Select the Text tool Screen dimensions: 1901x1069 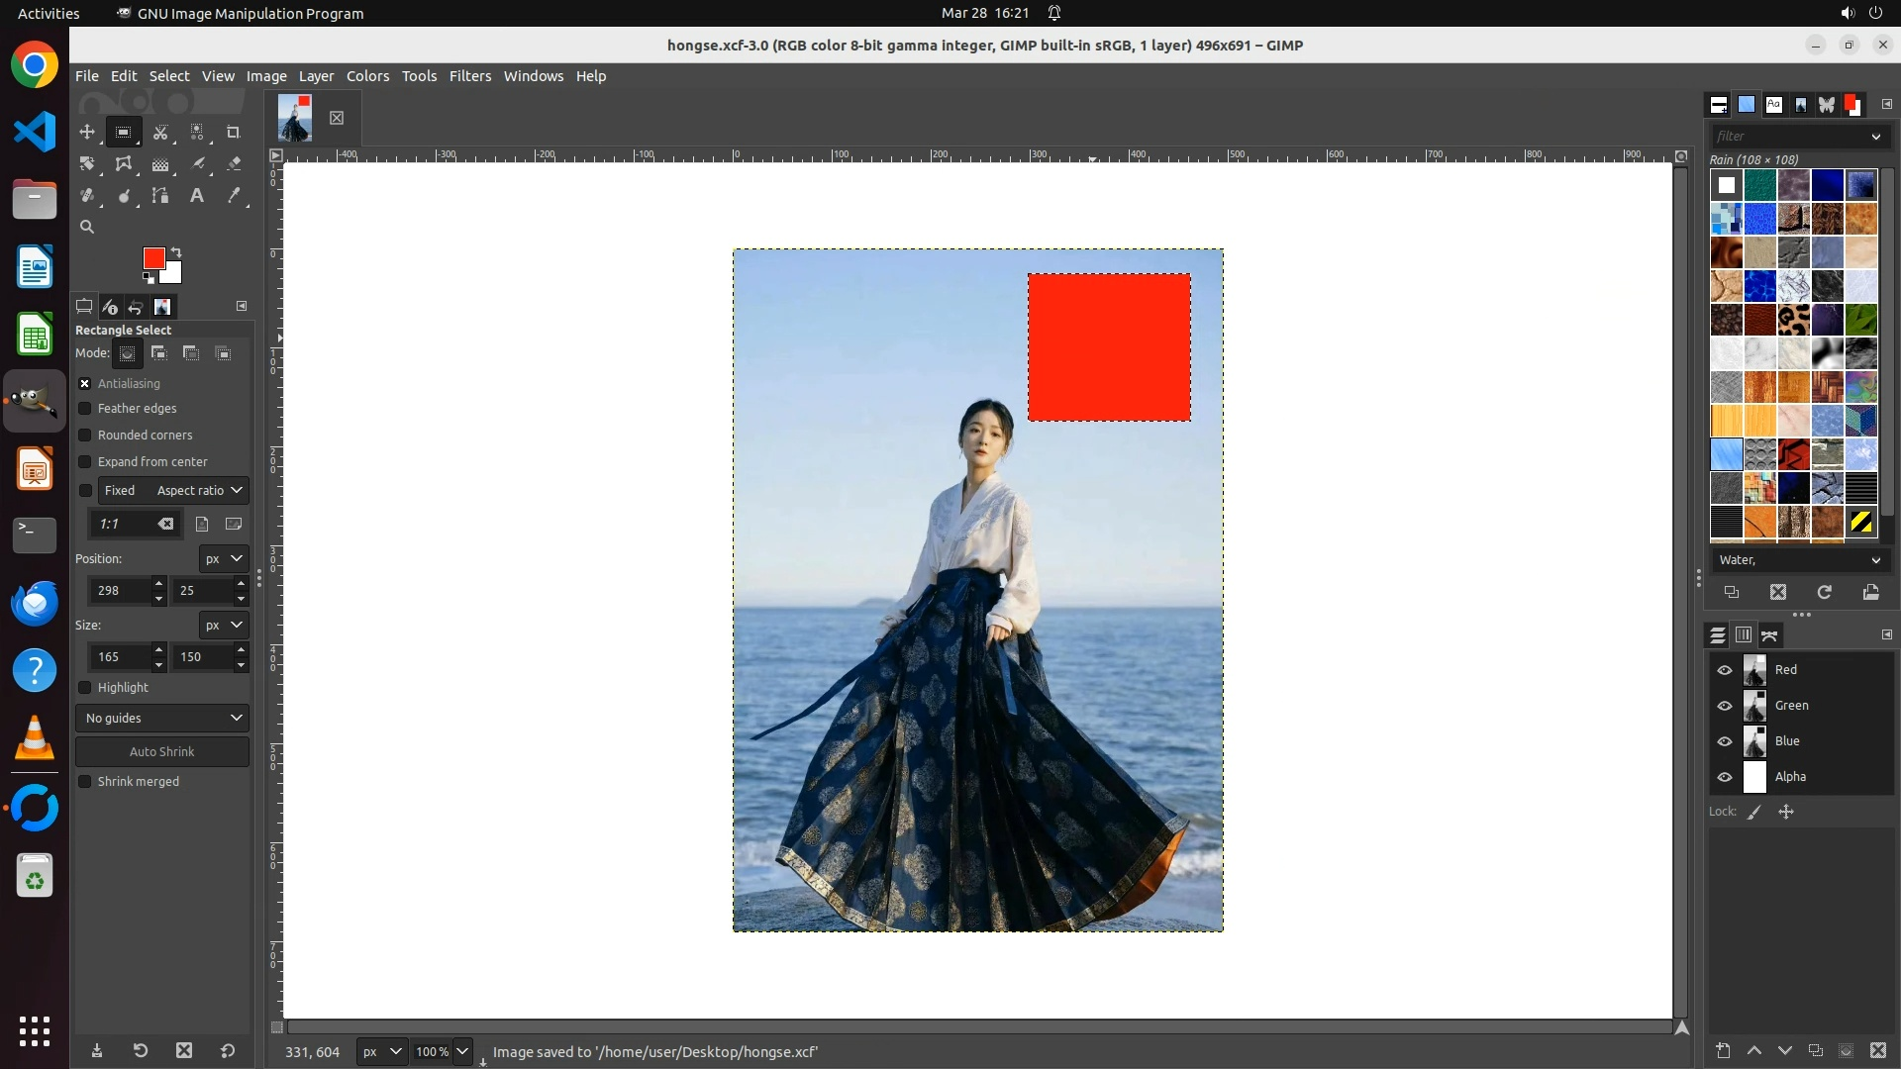point(197,196)
